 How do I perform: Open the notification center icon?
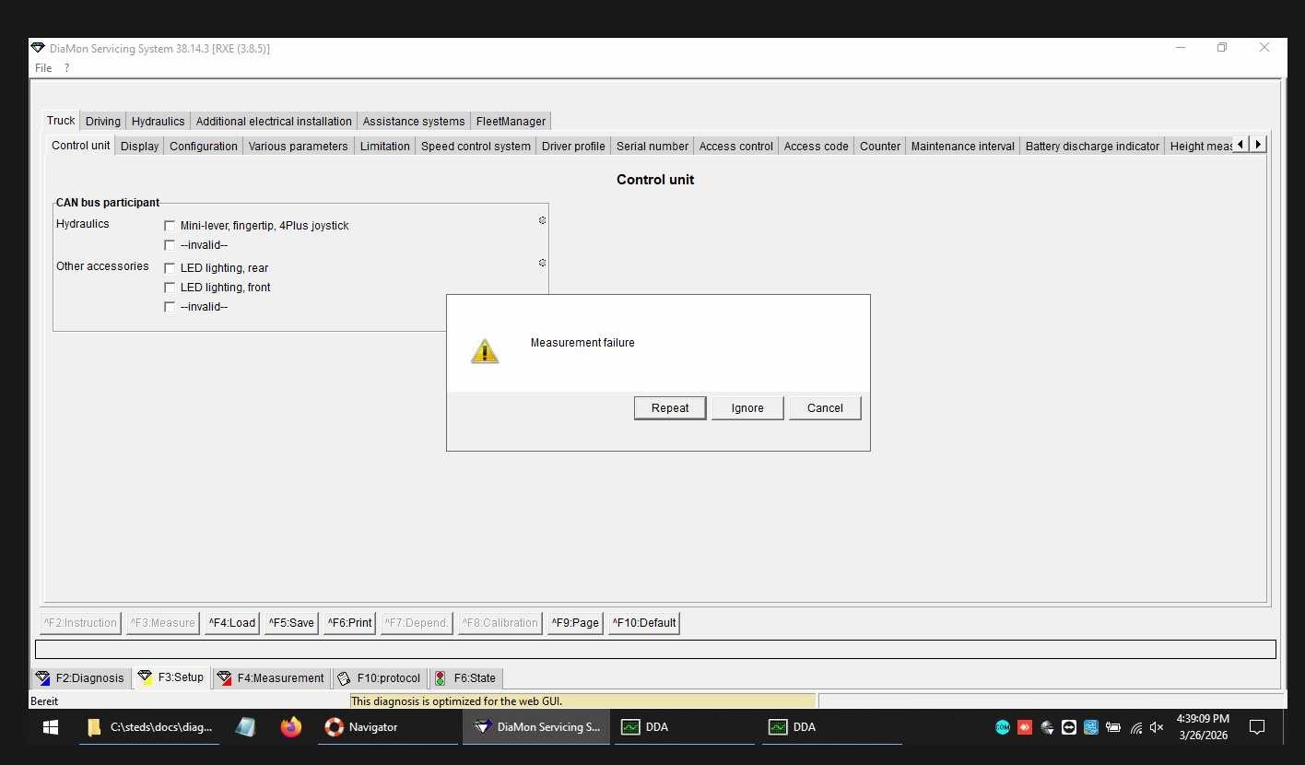[x=1256, y=727]
